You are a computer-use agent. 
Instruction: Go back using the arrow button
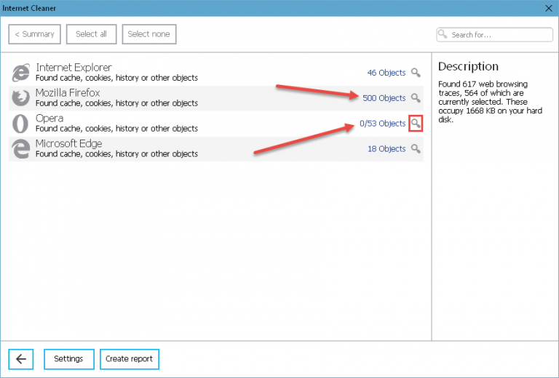point(21,359)
